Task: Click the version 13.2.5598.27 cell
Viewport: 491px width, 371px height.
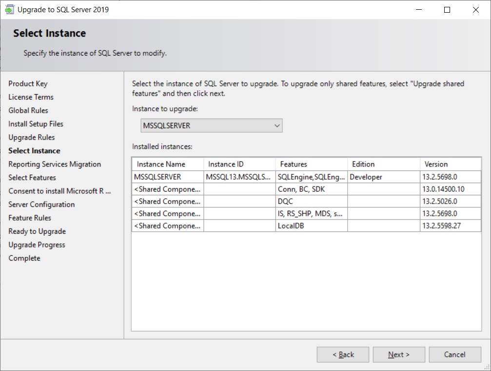Action: pyautogui.click(x=451, y=226)
